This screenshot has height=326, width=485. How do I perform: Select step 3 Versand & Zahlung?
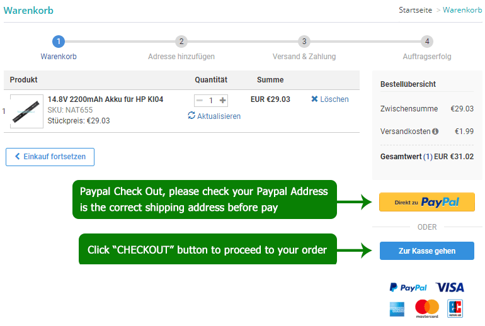304,42
